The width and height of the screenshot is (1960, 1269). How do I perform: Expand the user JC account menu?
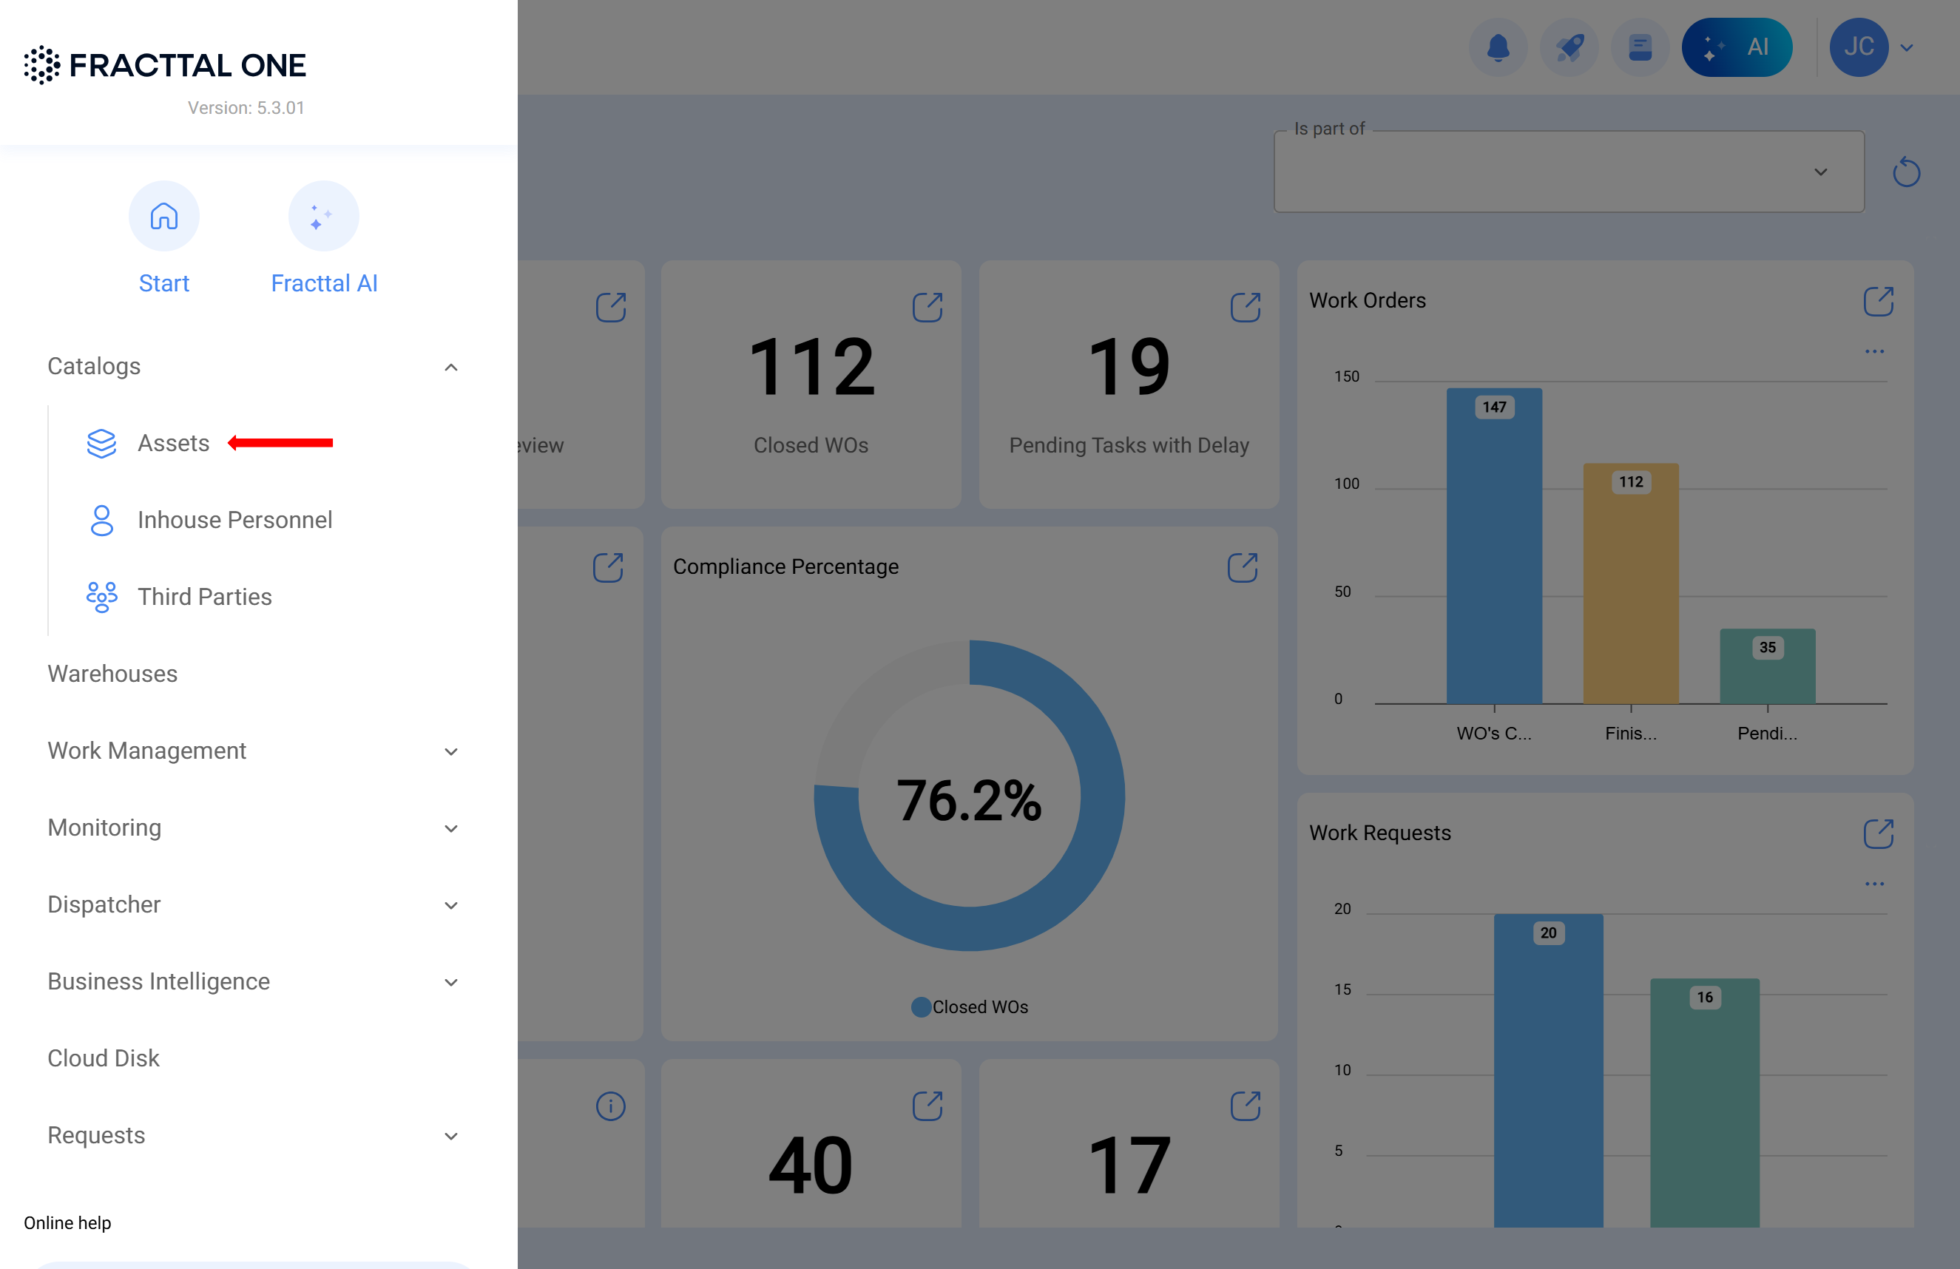click(1906, 48)
